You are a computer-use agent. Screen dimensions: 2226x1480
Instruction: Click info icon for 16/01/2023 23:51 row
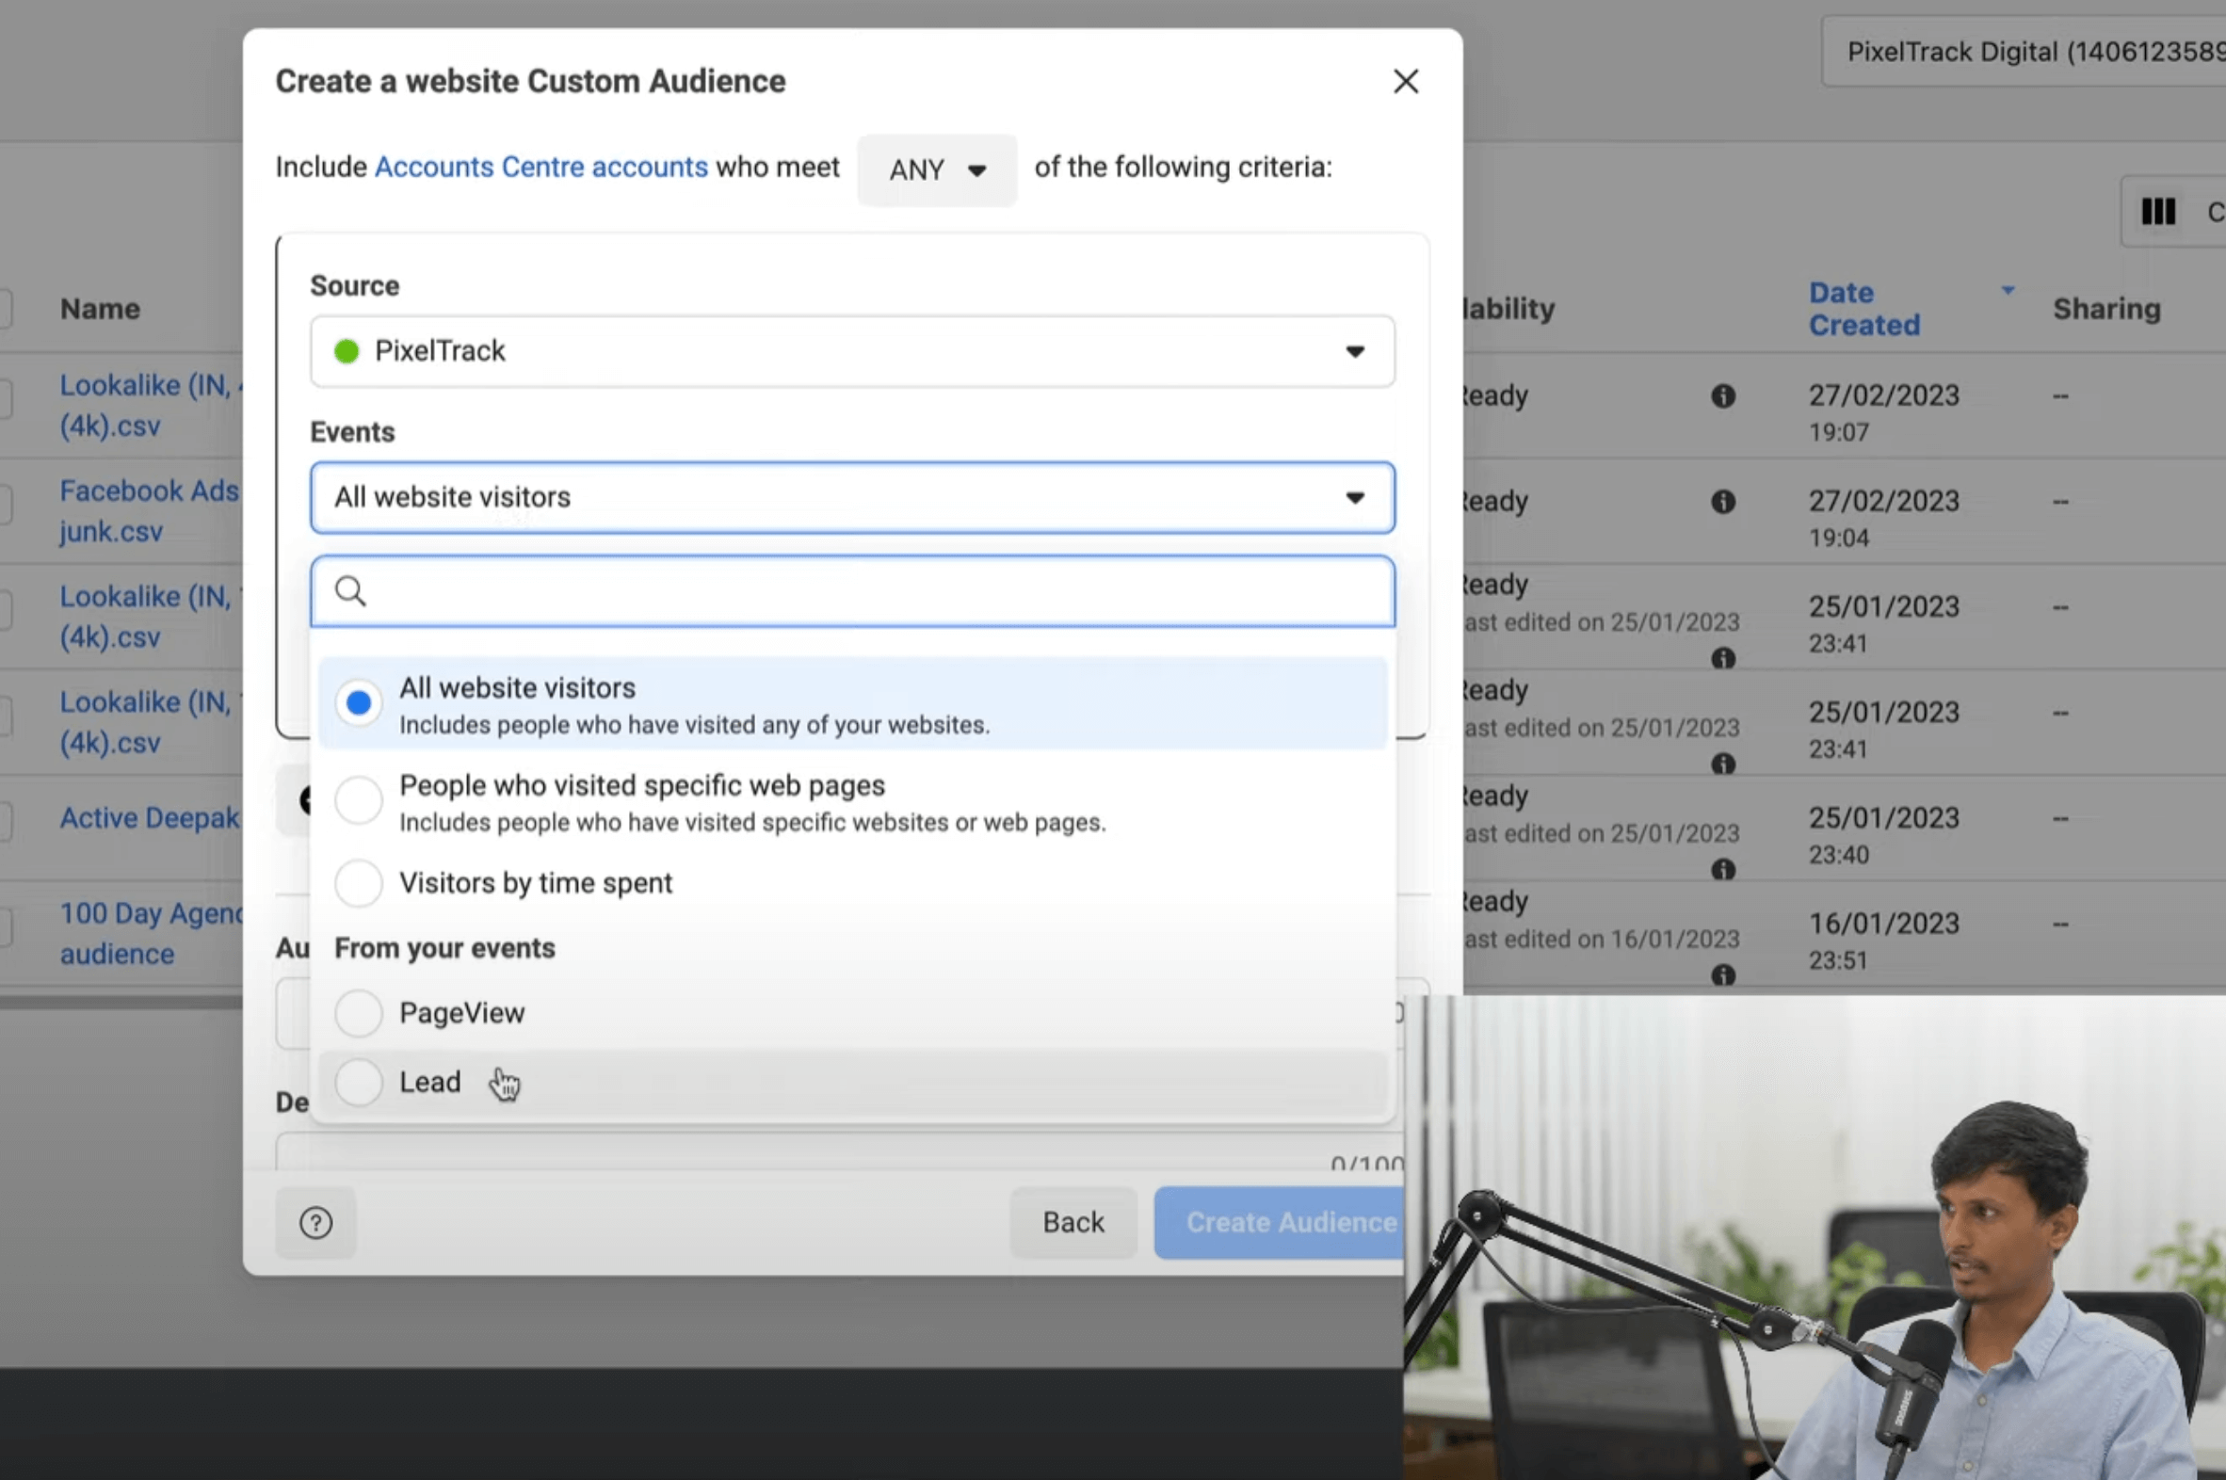[x=1723, y=973]
